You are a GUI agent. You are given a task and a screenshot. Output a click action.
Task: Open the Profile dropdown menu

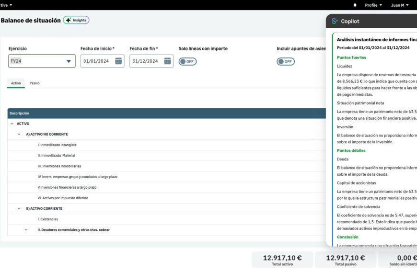(373, 5)
